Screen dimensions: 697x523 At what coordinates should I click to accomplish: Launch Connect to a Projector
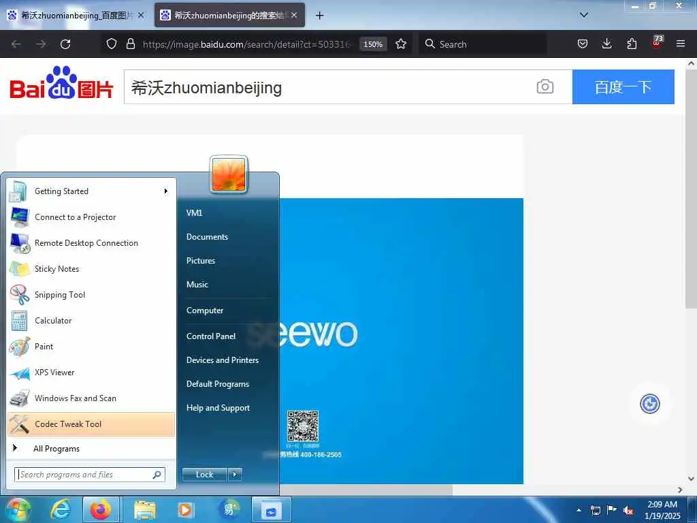tap(91, 217)
